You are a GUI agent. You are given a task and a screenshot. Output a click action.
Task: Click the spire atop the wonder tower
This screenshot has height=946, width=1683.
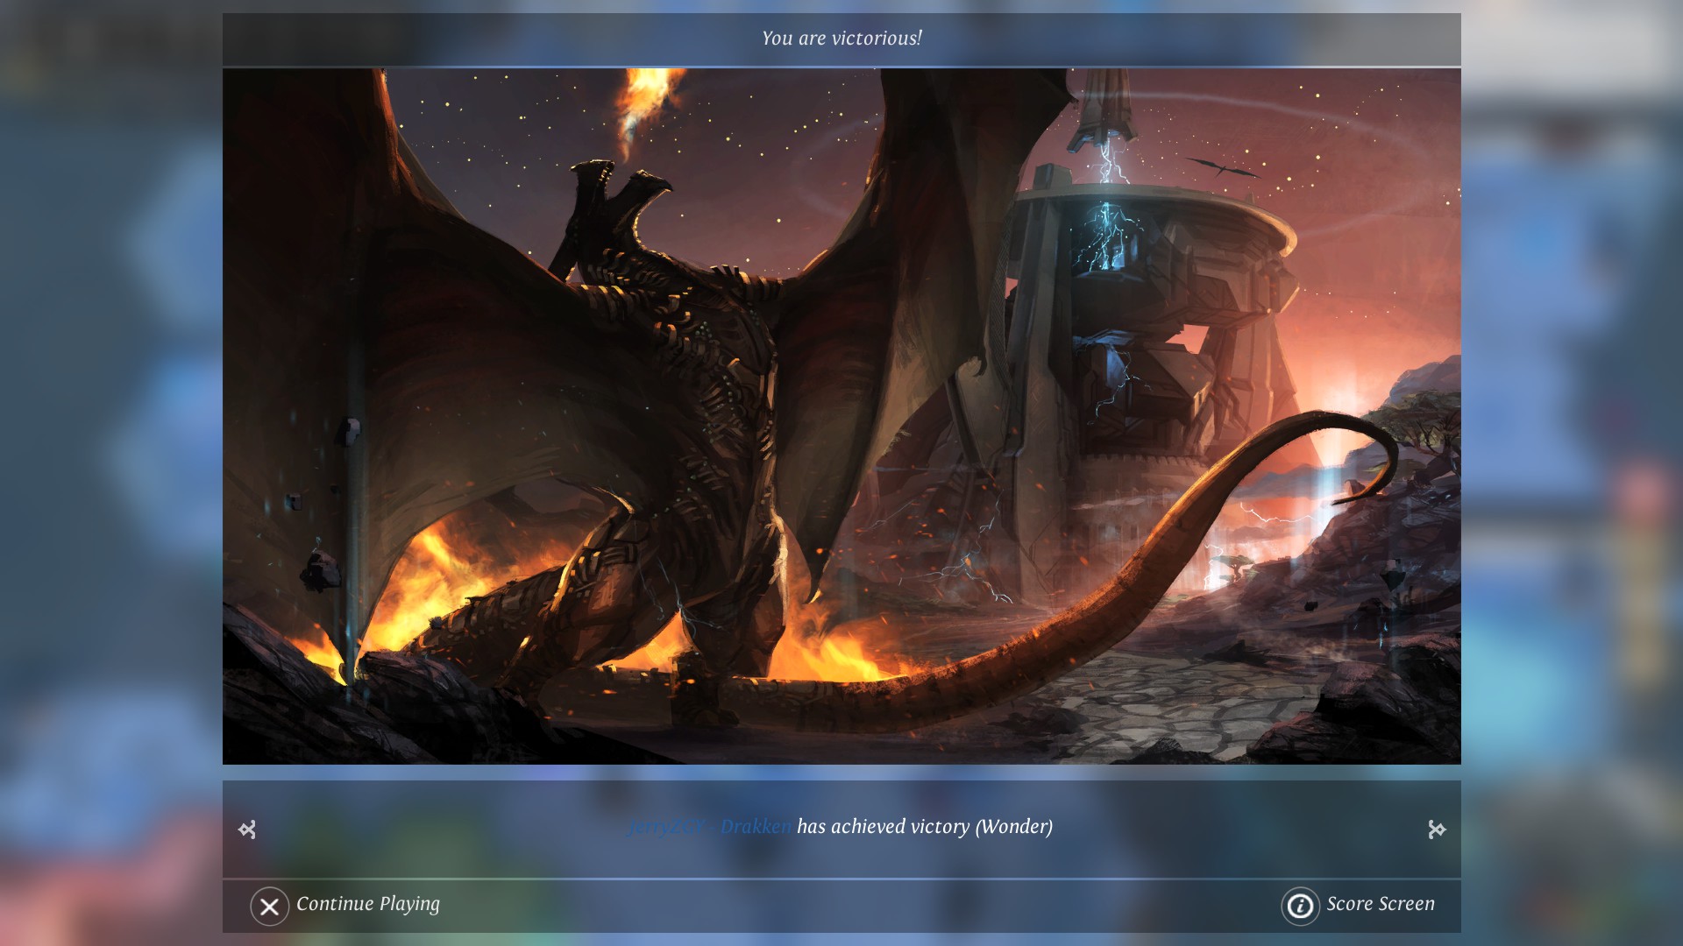pos(1106,109)
